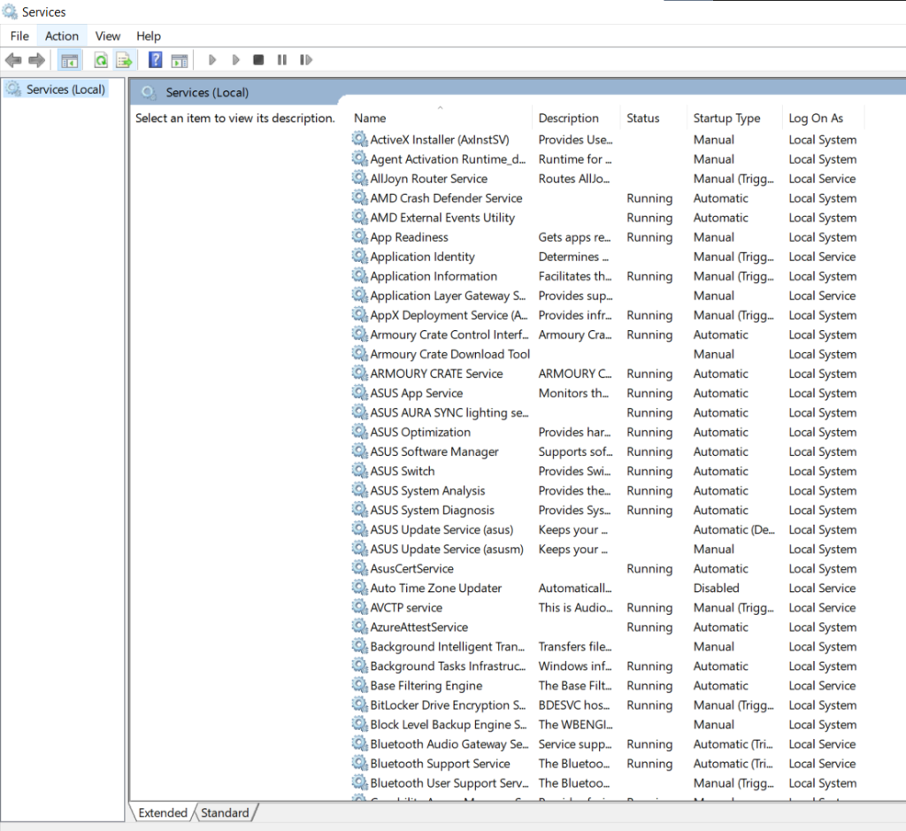Switch to the Standard tab

click(226, 812)
